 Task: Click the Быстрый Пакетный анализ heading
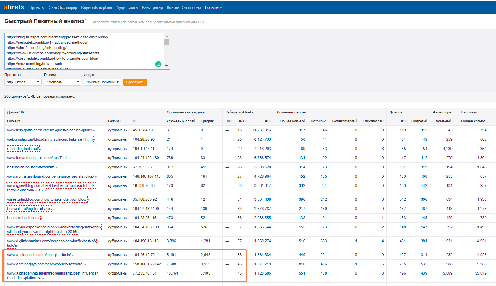44,21
